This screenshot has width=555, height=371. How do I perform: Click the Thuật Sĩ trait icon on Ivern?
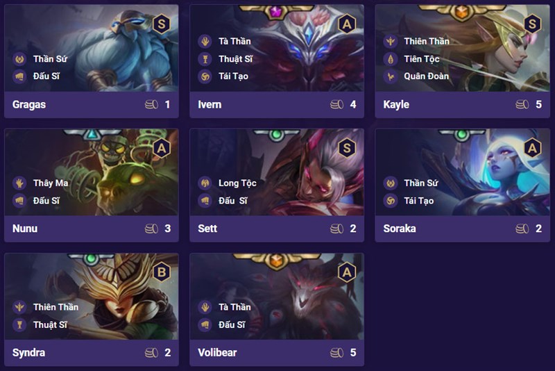205,59
